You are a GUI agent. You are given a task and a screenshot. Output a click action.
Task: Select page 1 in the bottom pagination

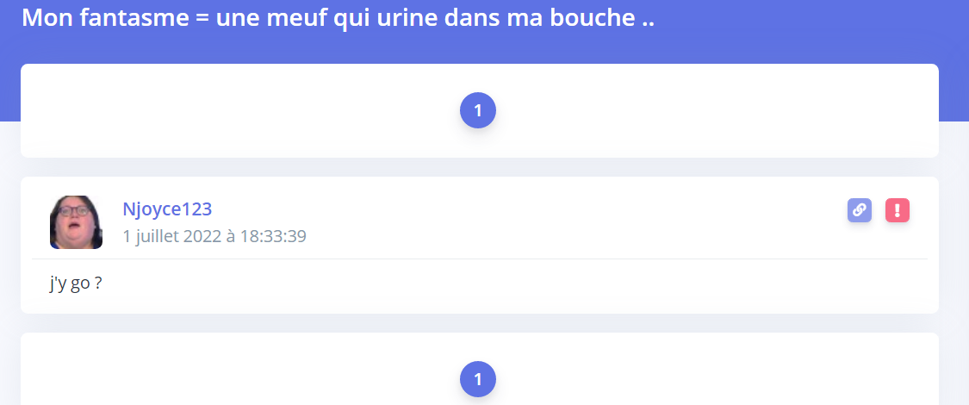pos(478,379)
